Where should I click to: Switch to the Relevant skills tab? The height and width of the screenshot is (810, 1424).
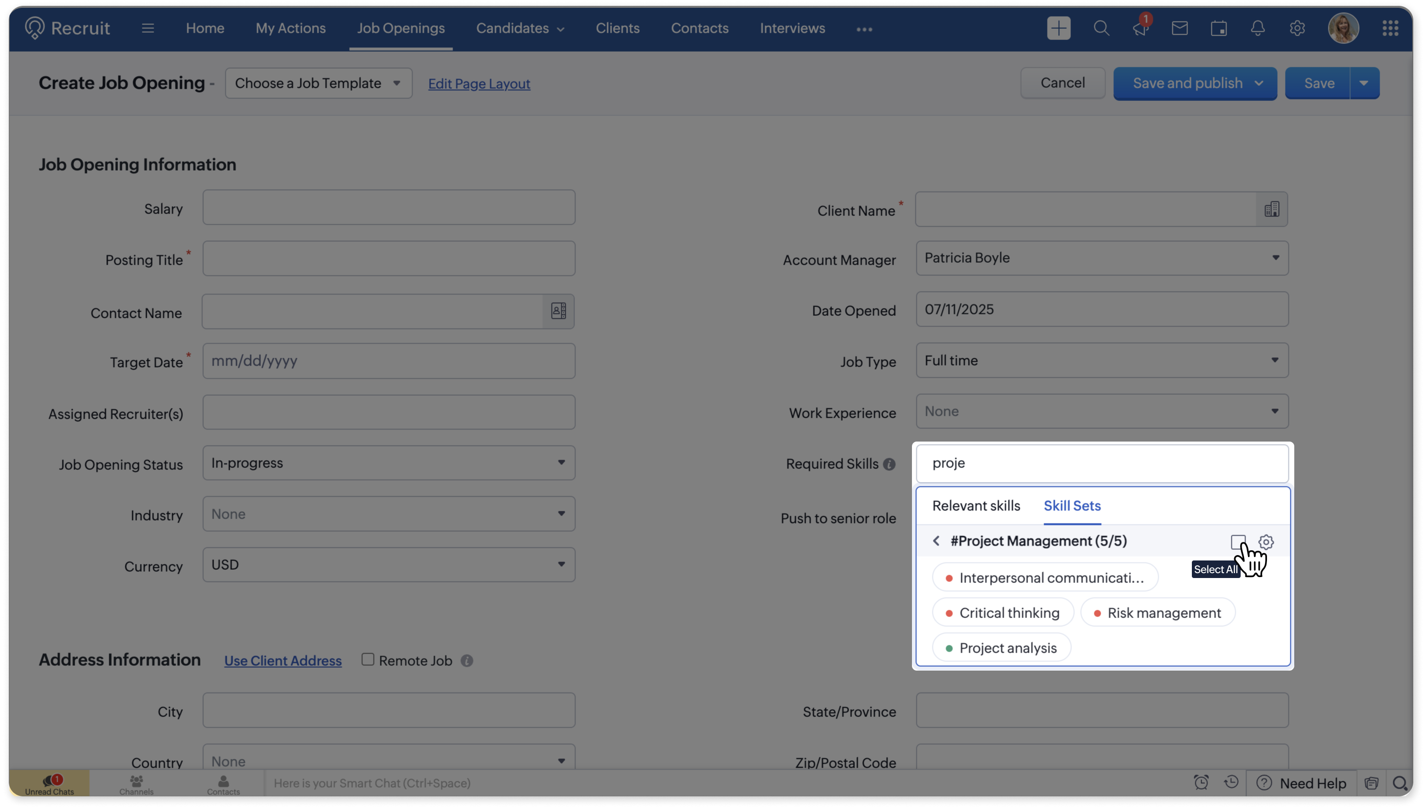tap(976, 506)
